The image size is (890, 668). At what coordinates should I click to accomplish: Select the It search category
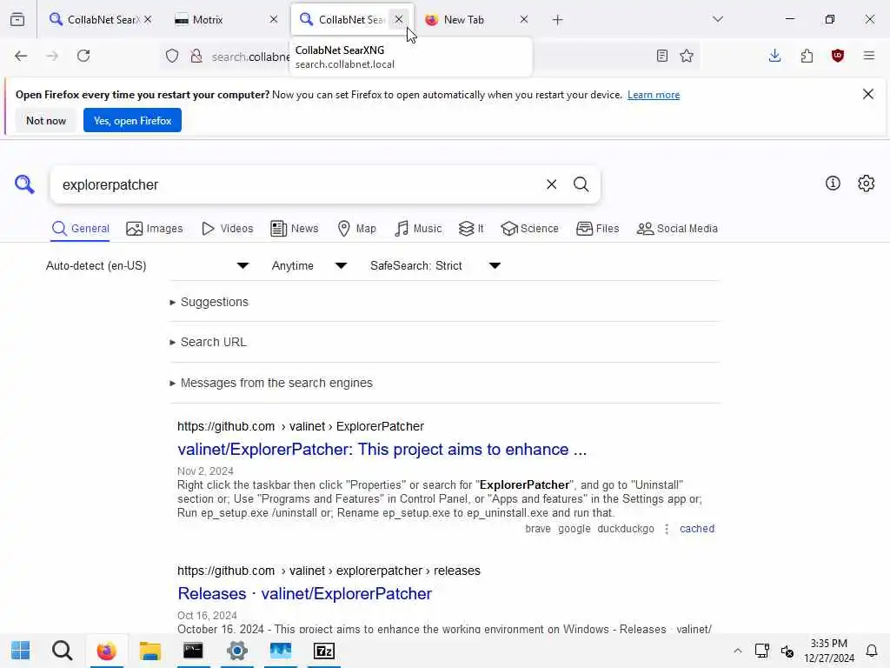tap(471, 229)
